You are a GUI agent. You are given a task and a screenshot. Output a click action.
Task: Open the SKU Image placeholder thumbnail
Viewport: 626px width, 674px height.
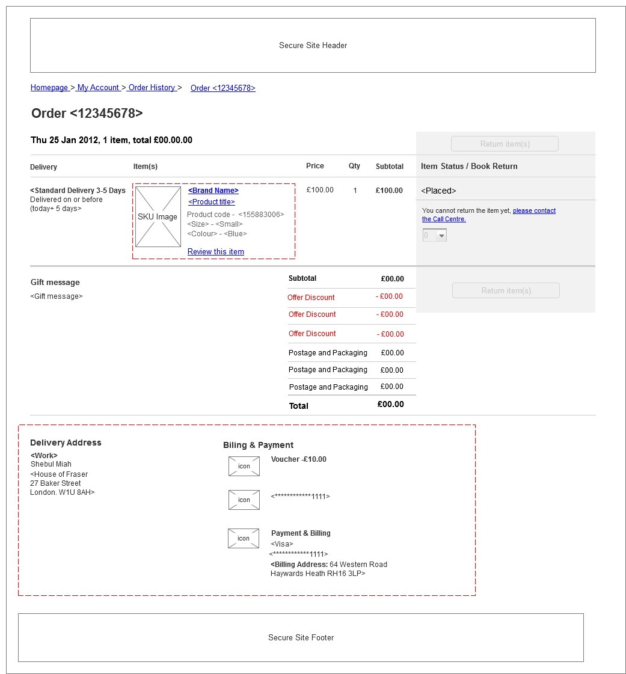[x=158, y=216]
